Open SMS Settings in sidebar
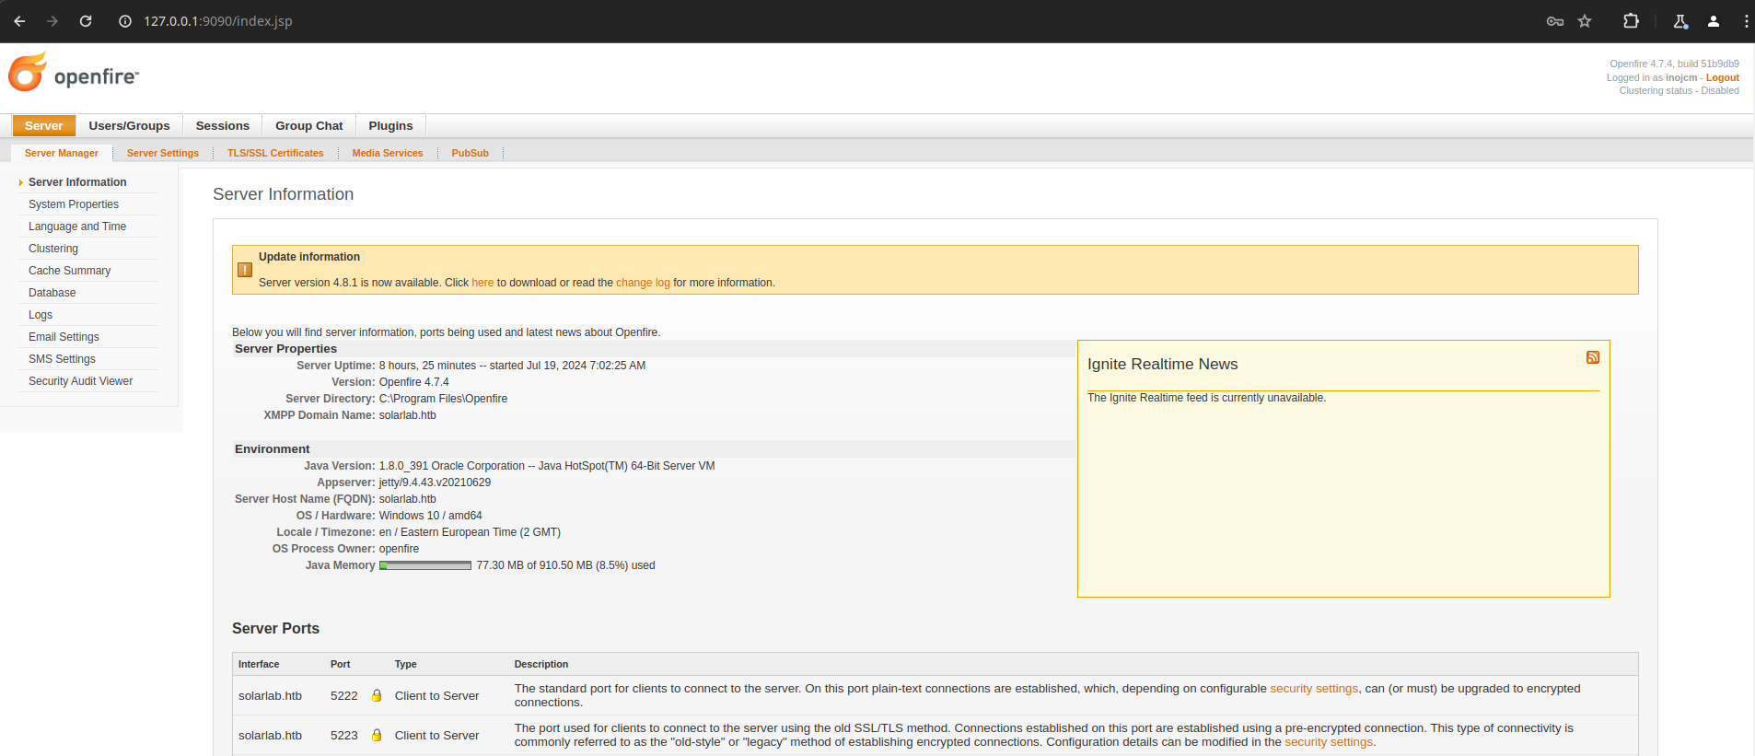Screen dimensions: 1755x756 point(62,359)
